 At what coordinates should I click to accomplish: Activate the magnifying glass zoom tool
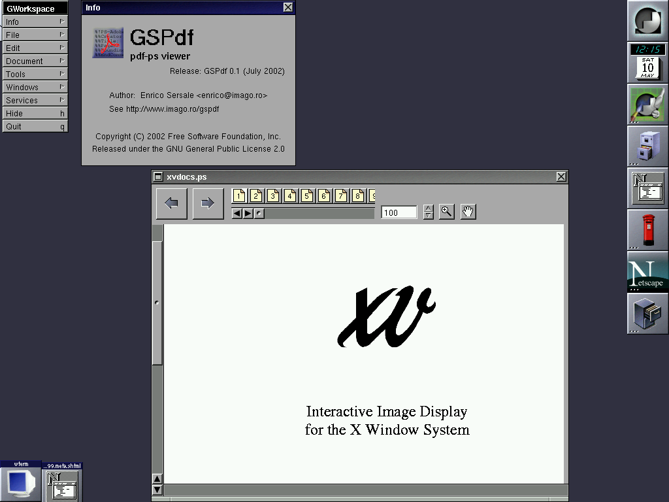point(447,212)
